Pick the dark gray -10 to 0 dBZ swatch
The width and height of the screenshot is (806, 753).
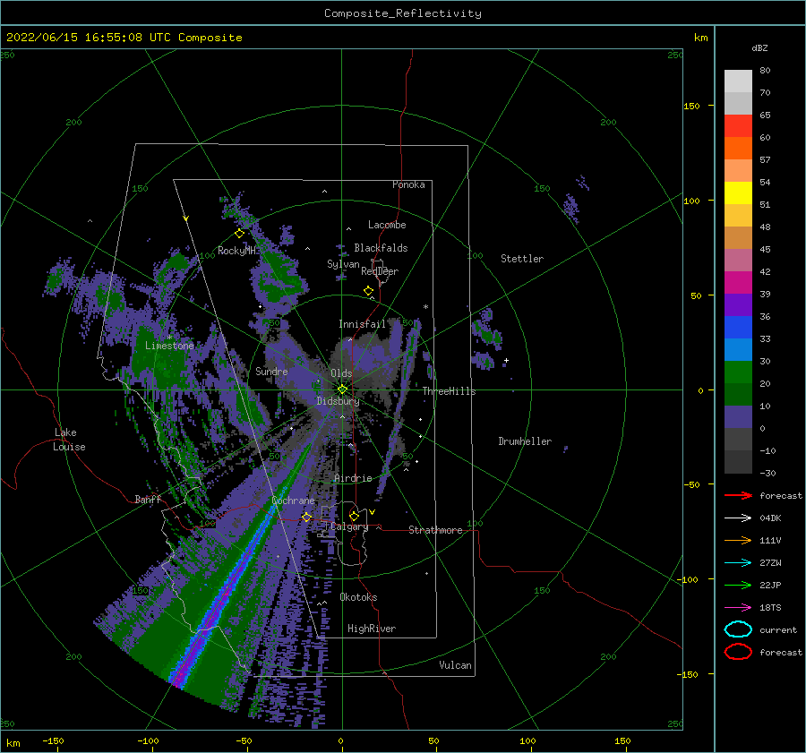[738, 439]
